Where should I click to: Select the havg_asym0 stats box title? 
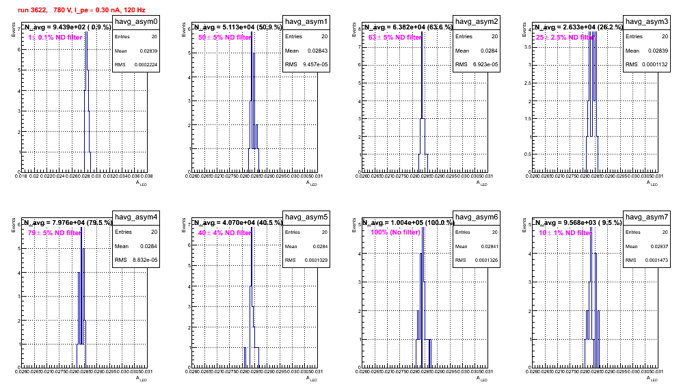coord(136,22)
